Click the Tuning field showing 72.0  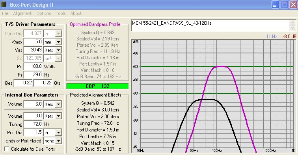click(33, 124)
